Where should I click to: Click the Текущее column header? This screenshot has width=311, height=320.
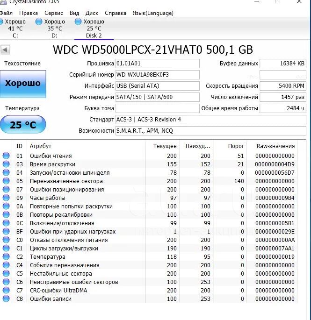tap(163, 146)
